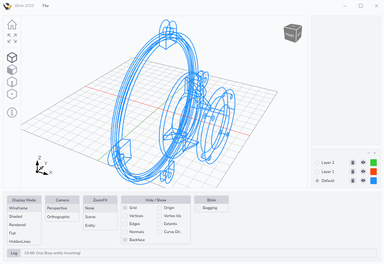Screen dimensions: 384x264
Task: Select the Layer 2 radio button
Action: (317, 162)
